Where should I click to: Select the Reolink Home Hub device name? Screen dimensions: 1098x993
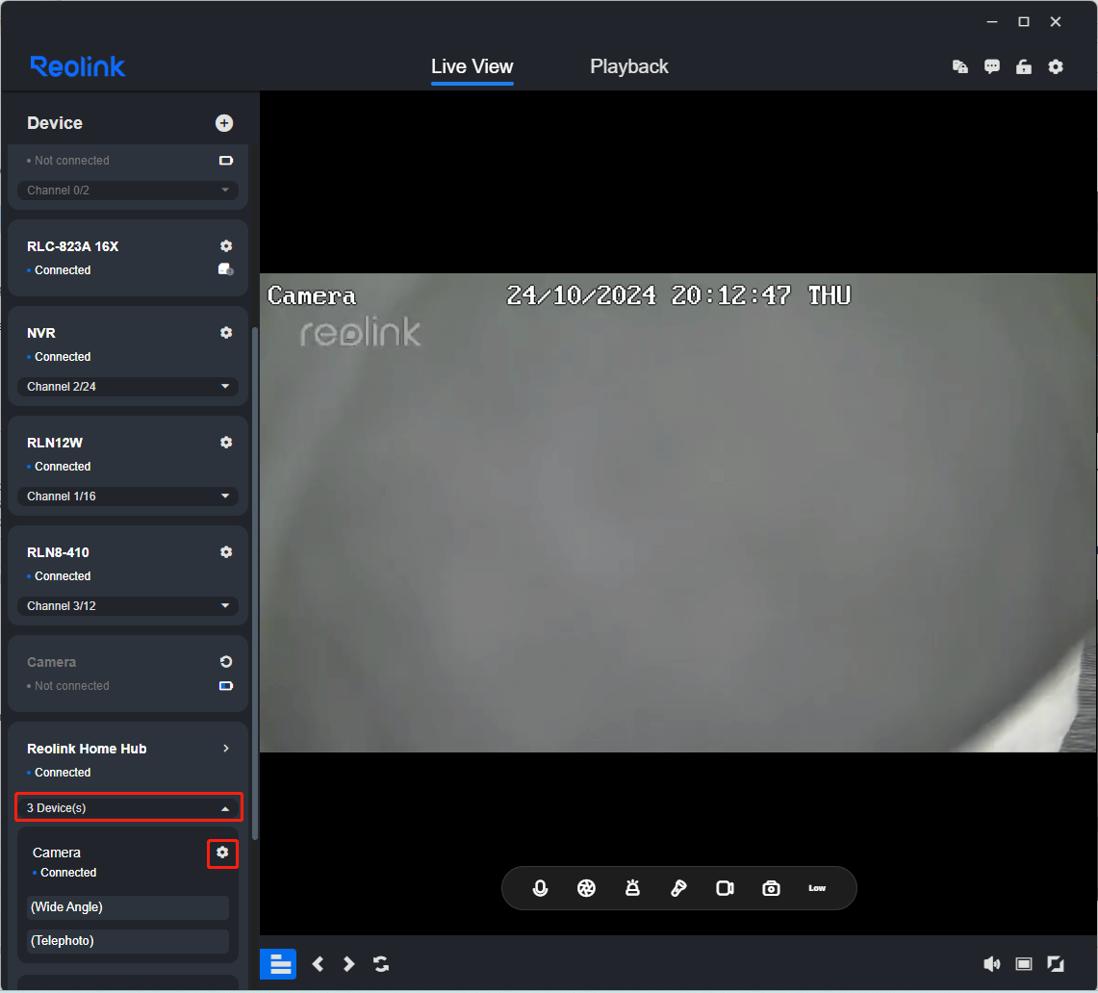(x=87, y=749)
